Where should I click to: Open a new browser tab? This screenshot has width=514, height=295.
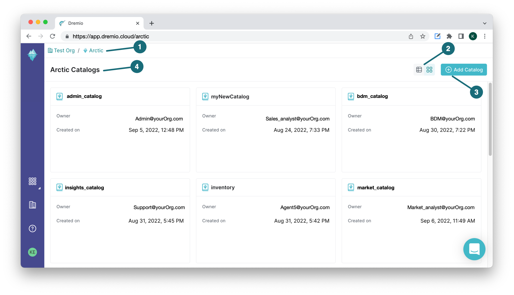(152, 23)
